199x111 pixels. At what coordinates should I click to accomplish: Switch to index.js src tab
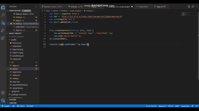click(75, 6)
